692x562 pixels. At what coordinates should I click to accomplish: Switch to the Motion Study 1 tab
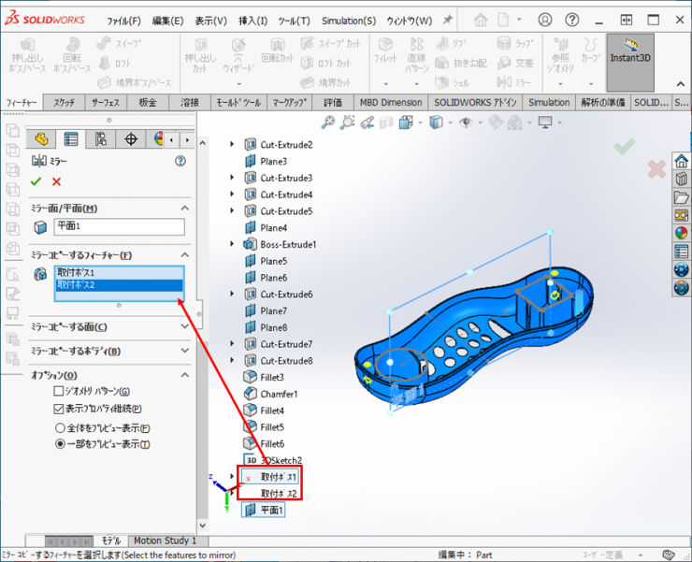pyautogui.click(x=165, y=540)
